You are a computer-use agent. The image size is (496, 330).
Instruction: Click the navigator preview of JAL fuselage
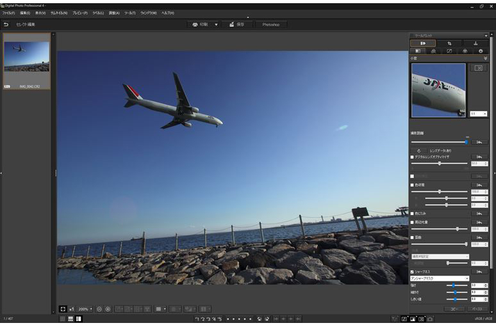438,90
